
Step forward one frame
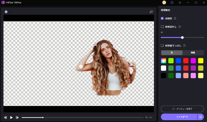tap(17, 117)
